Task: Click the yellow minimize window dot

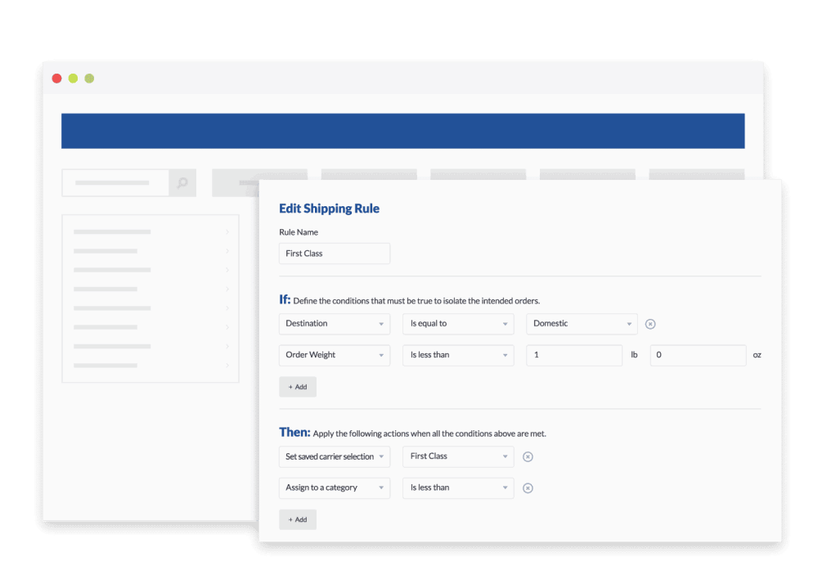Action: point(73,79)
